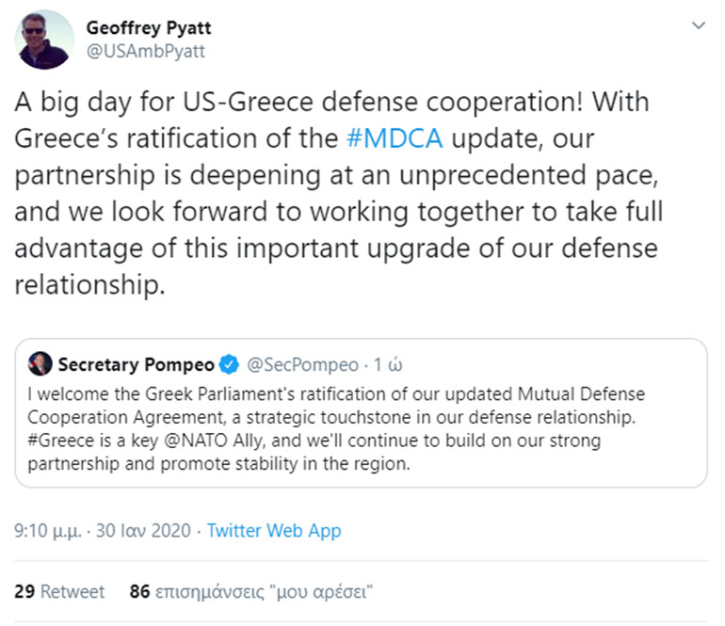
Task: Click the Twitter Web App source link
Action: (274, 531)
